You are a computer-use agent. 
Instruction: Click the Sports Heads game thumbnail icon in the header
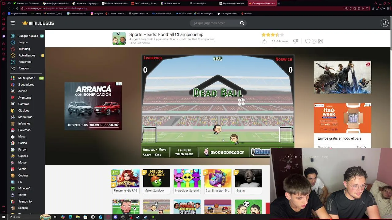pyautogui.click(x=119, y=38)
